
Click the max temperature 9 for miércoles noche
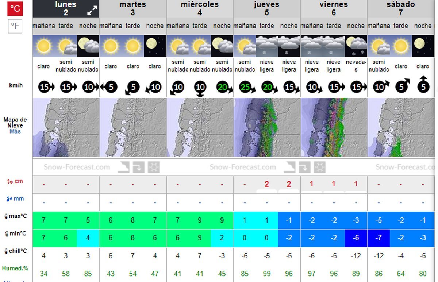click(222, 220)
